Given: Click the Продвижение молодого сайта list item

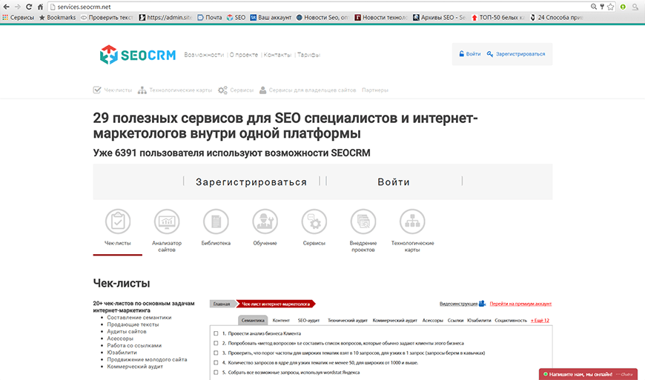Looking at the screenshot, I should [147, 359].
